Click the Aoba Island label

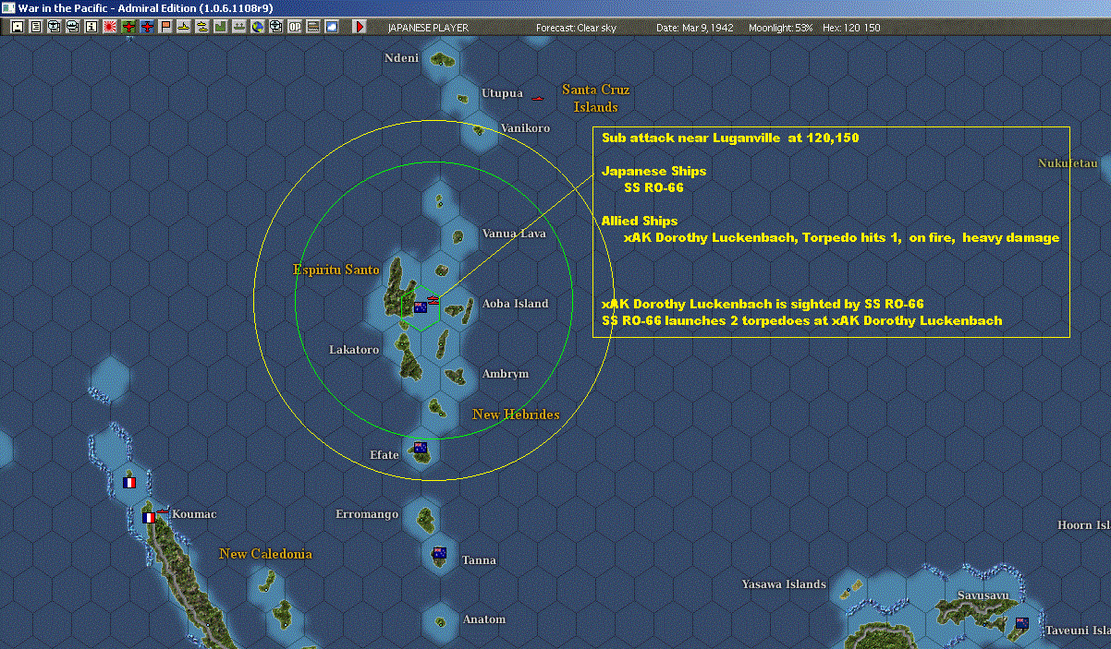pos(515,304)
